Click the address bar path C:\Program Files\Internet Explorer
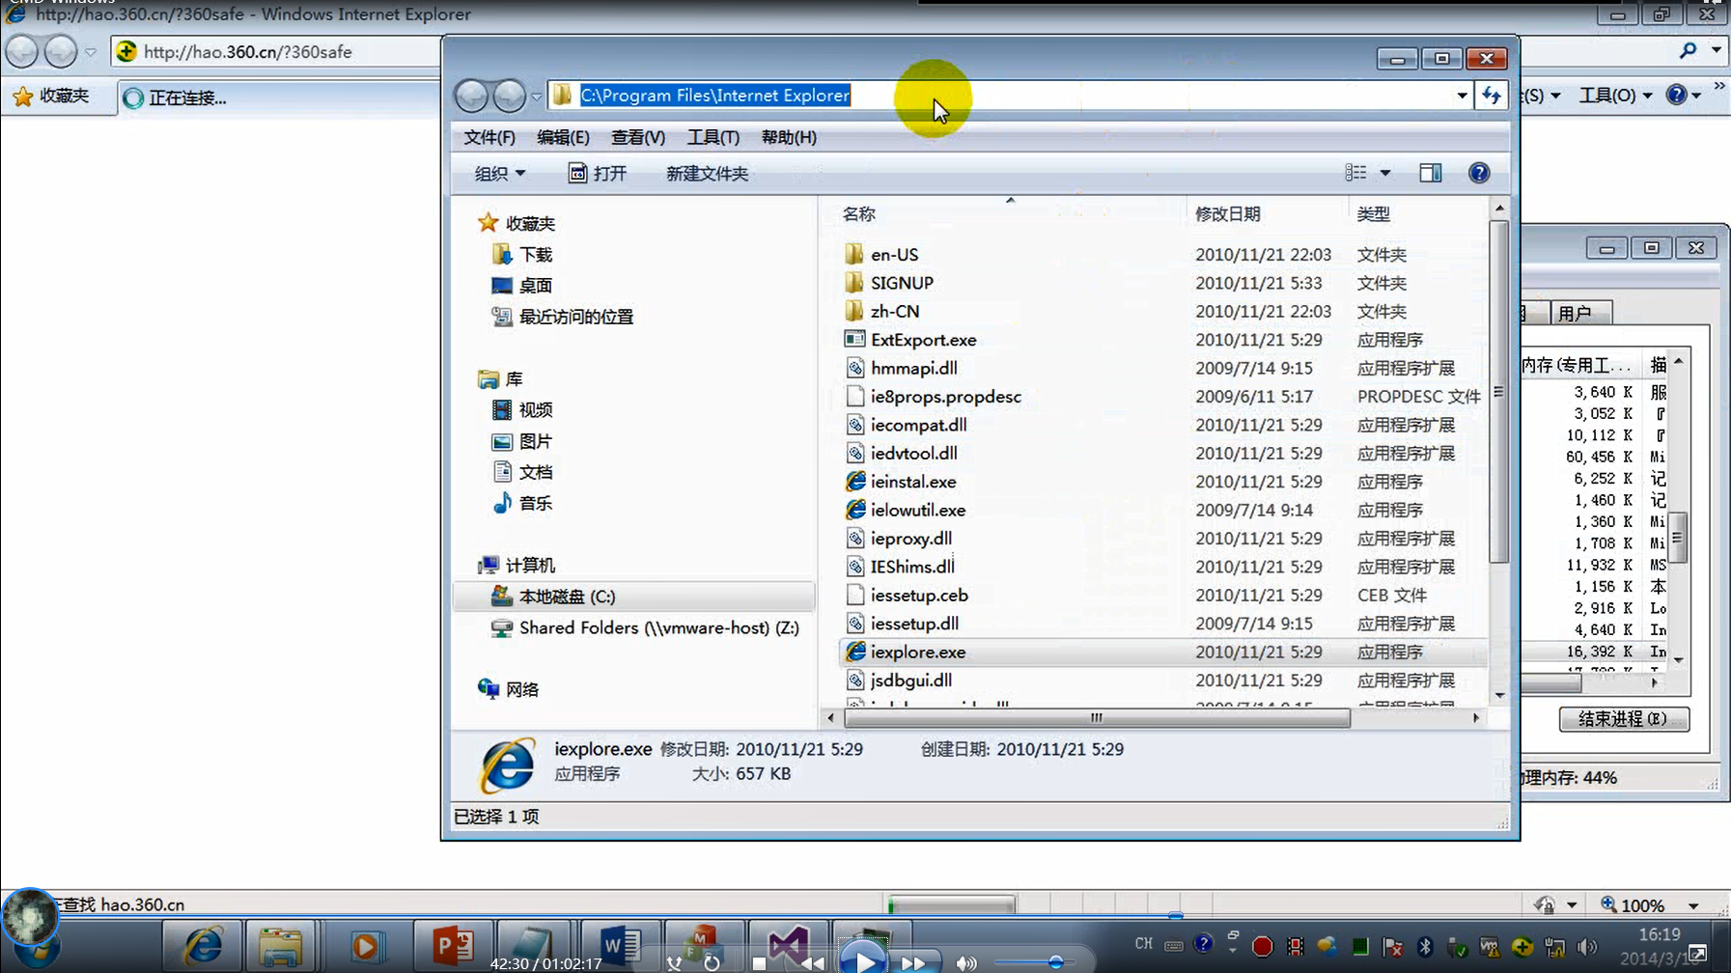Screen dimensions: 1731x973 pos(714,96)
